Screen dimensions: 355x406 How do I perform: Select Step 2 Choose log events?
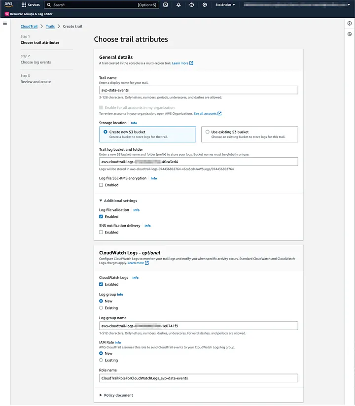[36, 62]
